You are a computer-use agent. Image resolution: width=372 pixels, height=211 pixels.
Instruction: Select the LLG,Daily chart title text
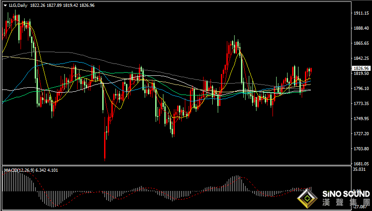[x=18, y=5]
